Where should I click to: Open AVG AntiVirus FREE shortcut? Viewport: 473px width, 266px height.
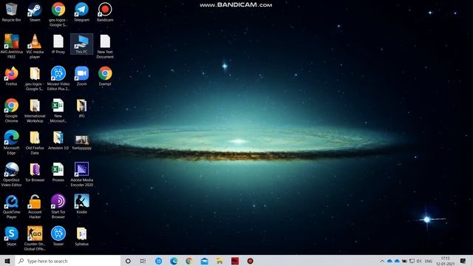12,46
